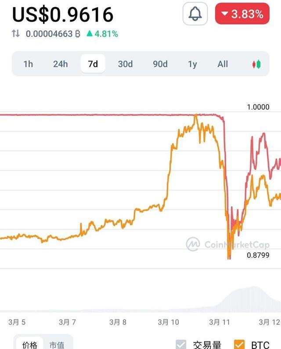Choose the 90d time range
Screen dimensions: 281x349
[x=160, y=64]
